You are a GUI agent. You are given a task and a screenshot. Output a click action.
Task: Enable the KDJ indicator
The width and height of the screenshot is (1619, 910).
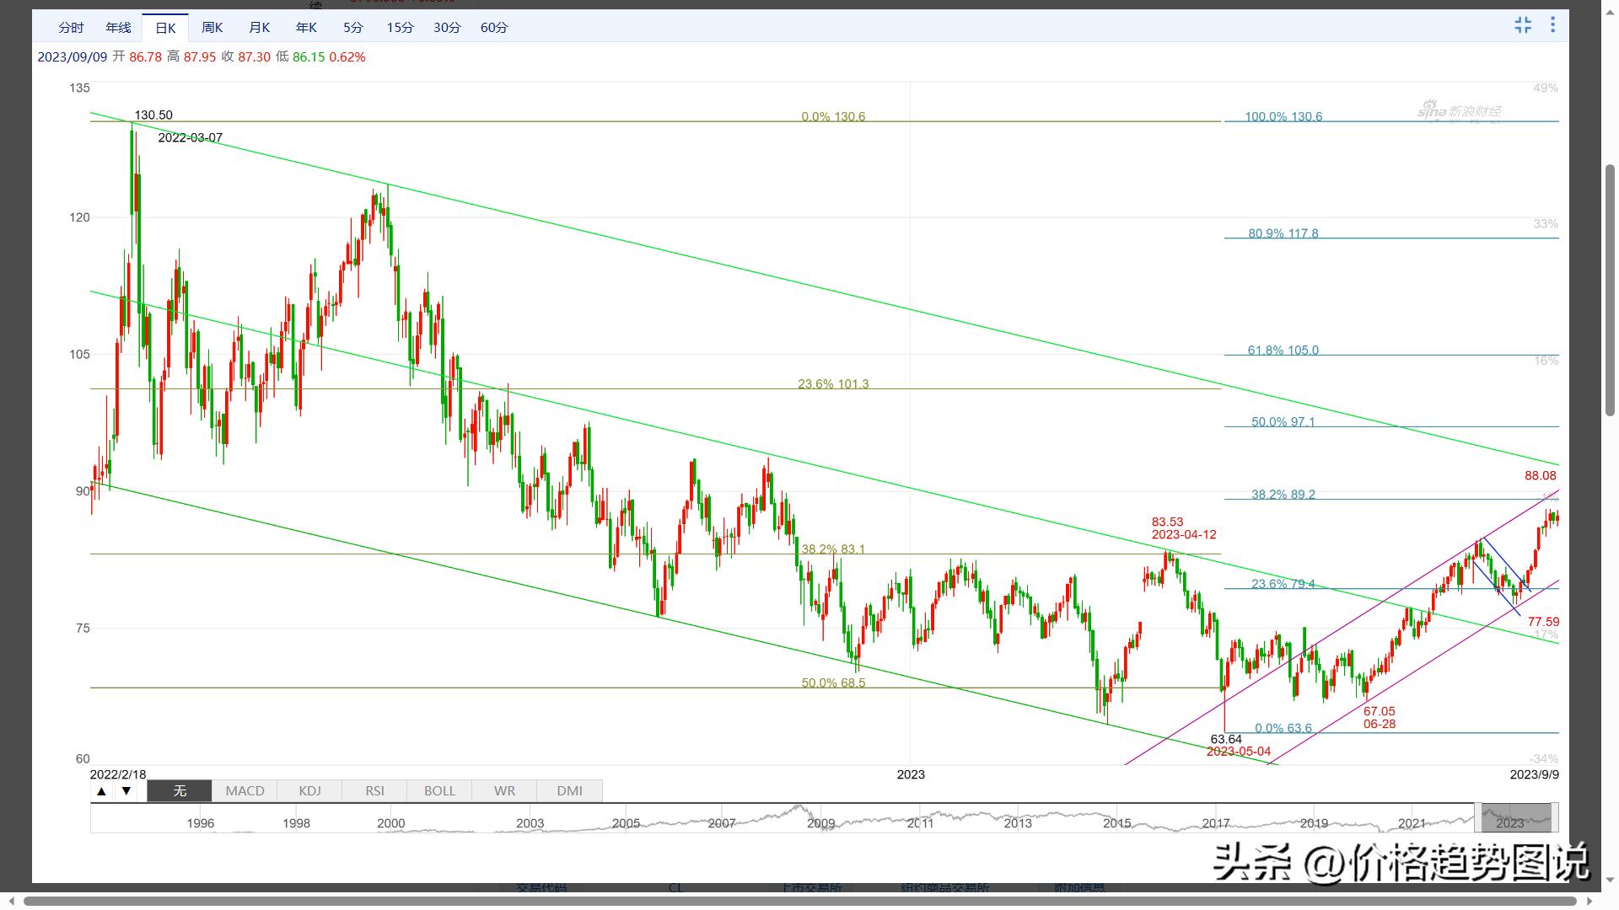pyautogui.click(x=309, y=790)
